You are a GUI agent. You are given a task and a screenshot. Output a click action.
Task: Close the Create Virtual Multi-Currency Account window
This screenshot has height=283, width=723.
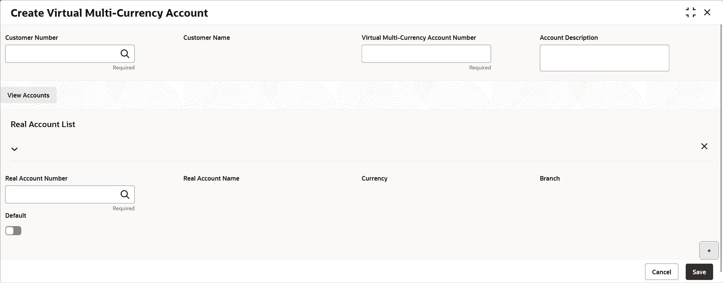point(707,13)
